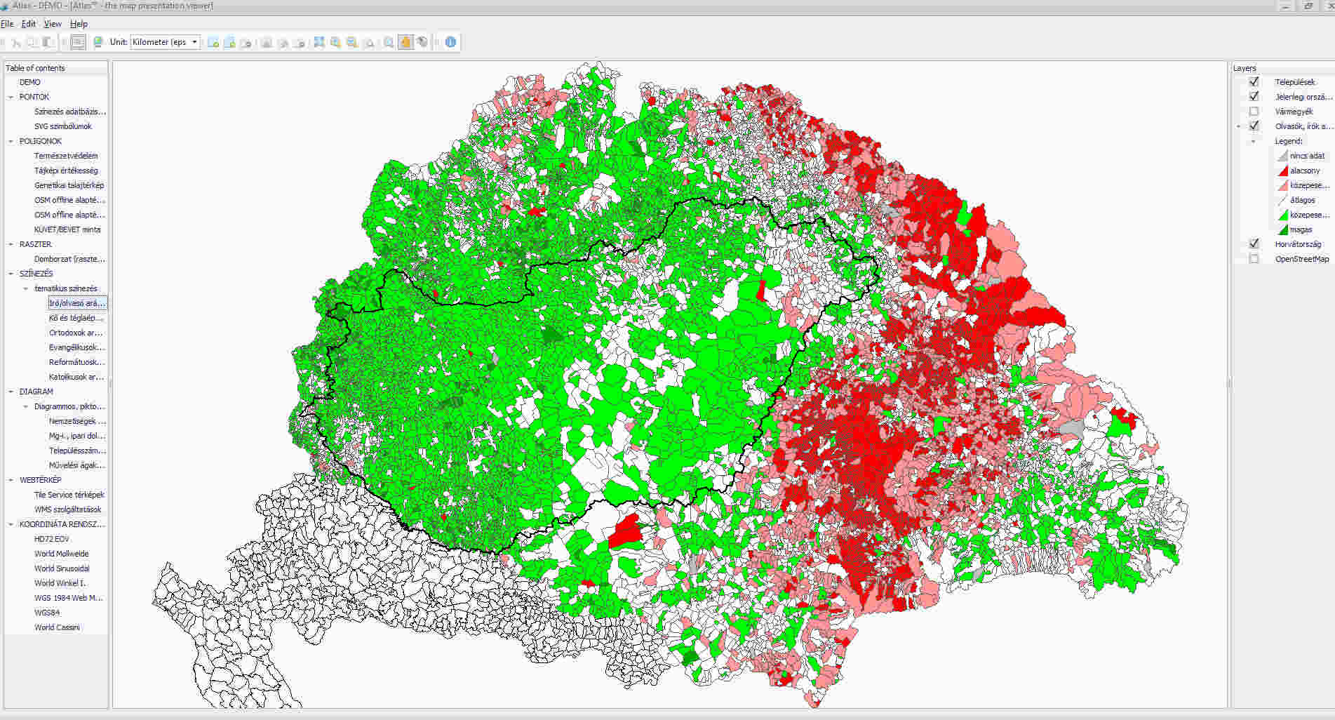
Task: Uncheck the Olvasók, írók a... layer
Action: tap(1254, 126)
